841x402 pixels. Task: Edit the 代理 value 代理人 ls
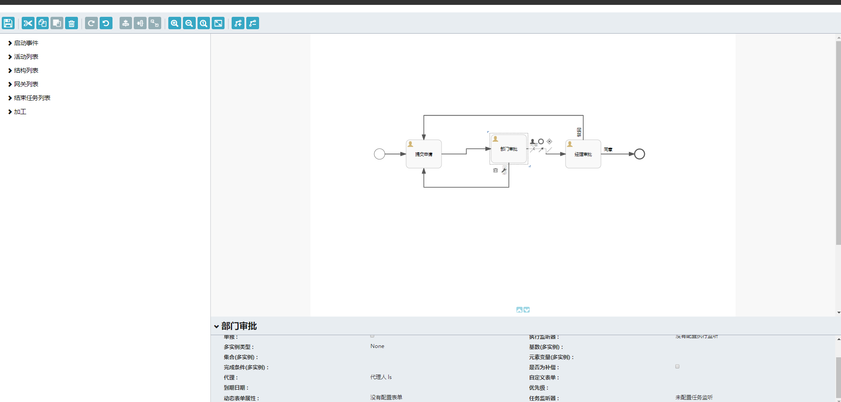click(x=381, y=377)
